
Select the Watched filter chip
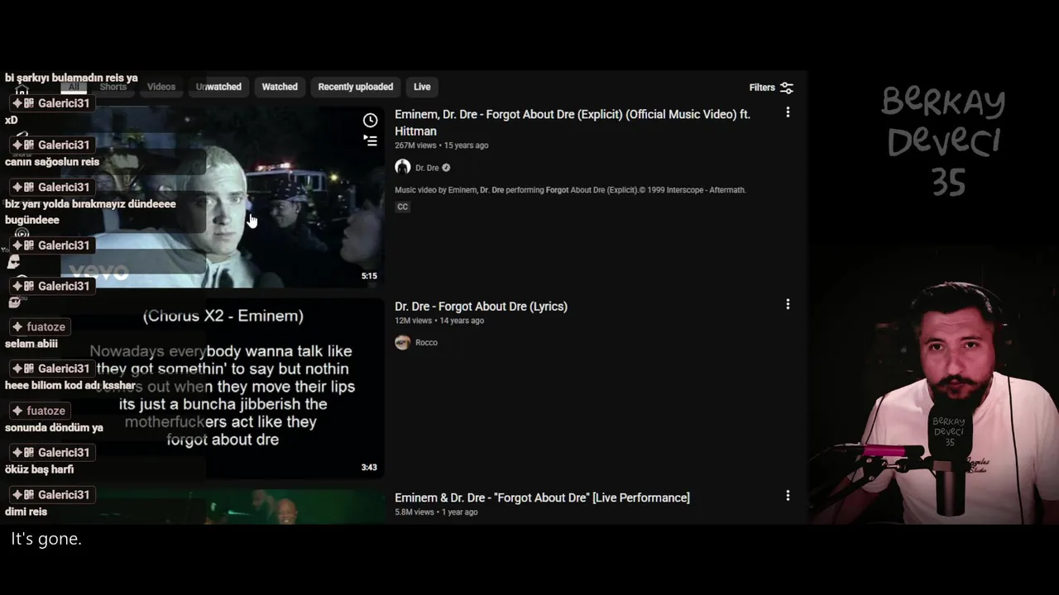click(x=280, y=87)
